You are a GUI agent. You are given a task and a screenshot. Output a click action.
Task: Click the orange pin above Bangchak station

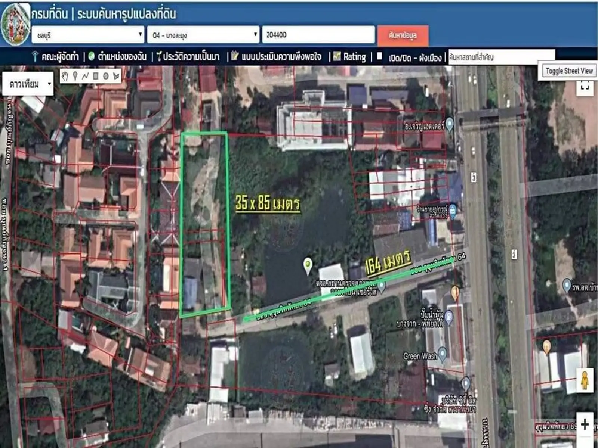(x=455, y=293)
